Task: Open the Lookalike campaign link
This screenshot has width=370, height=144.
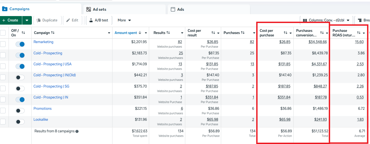Action: point(41,120)
